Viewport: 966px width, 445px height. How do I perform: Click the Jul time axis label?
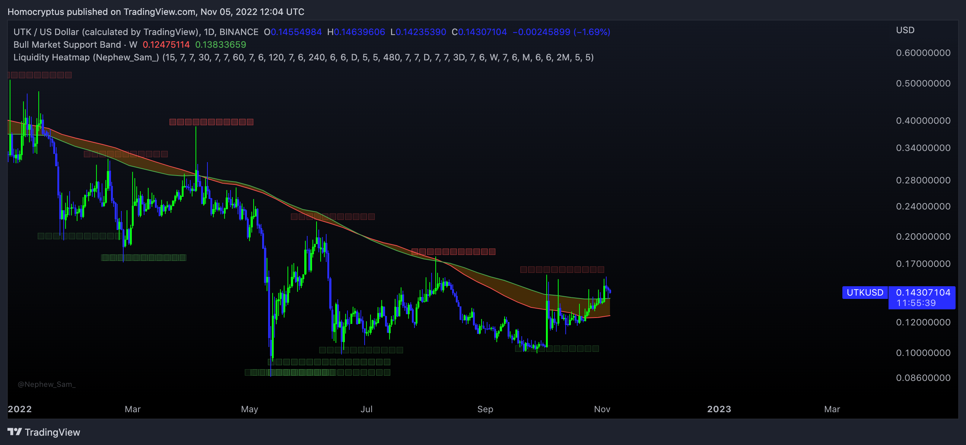(366, 409)
